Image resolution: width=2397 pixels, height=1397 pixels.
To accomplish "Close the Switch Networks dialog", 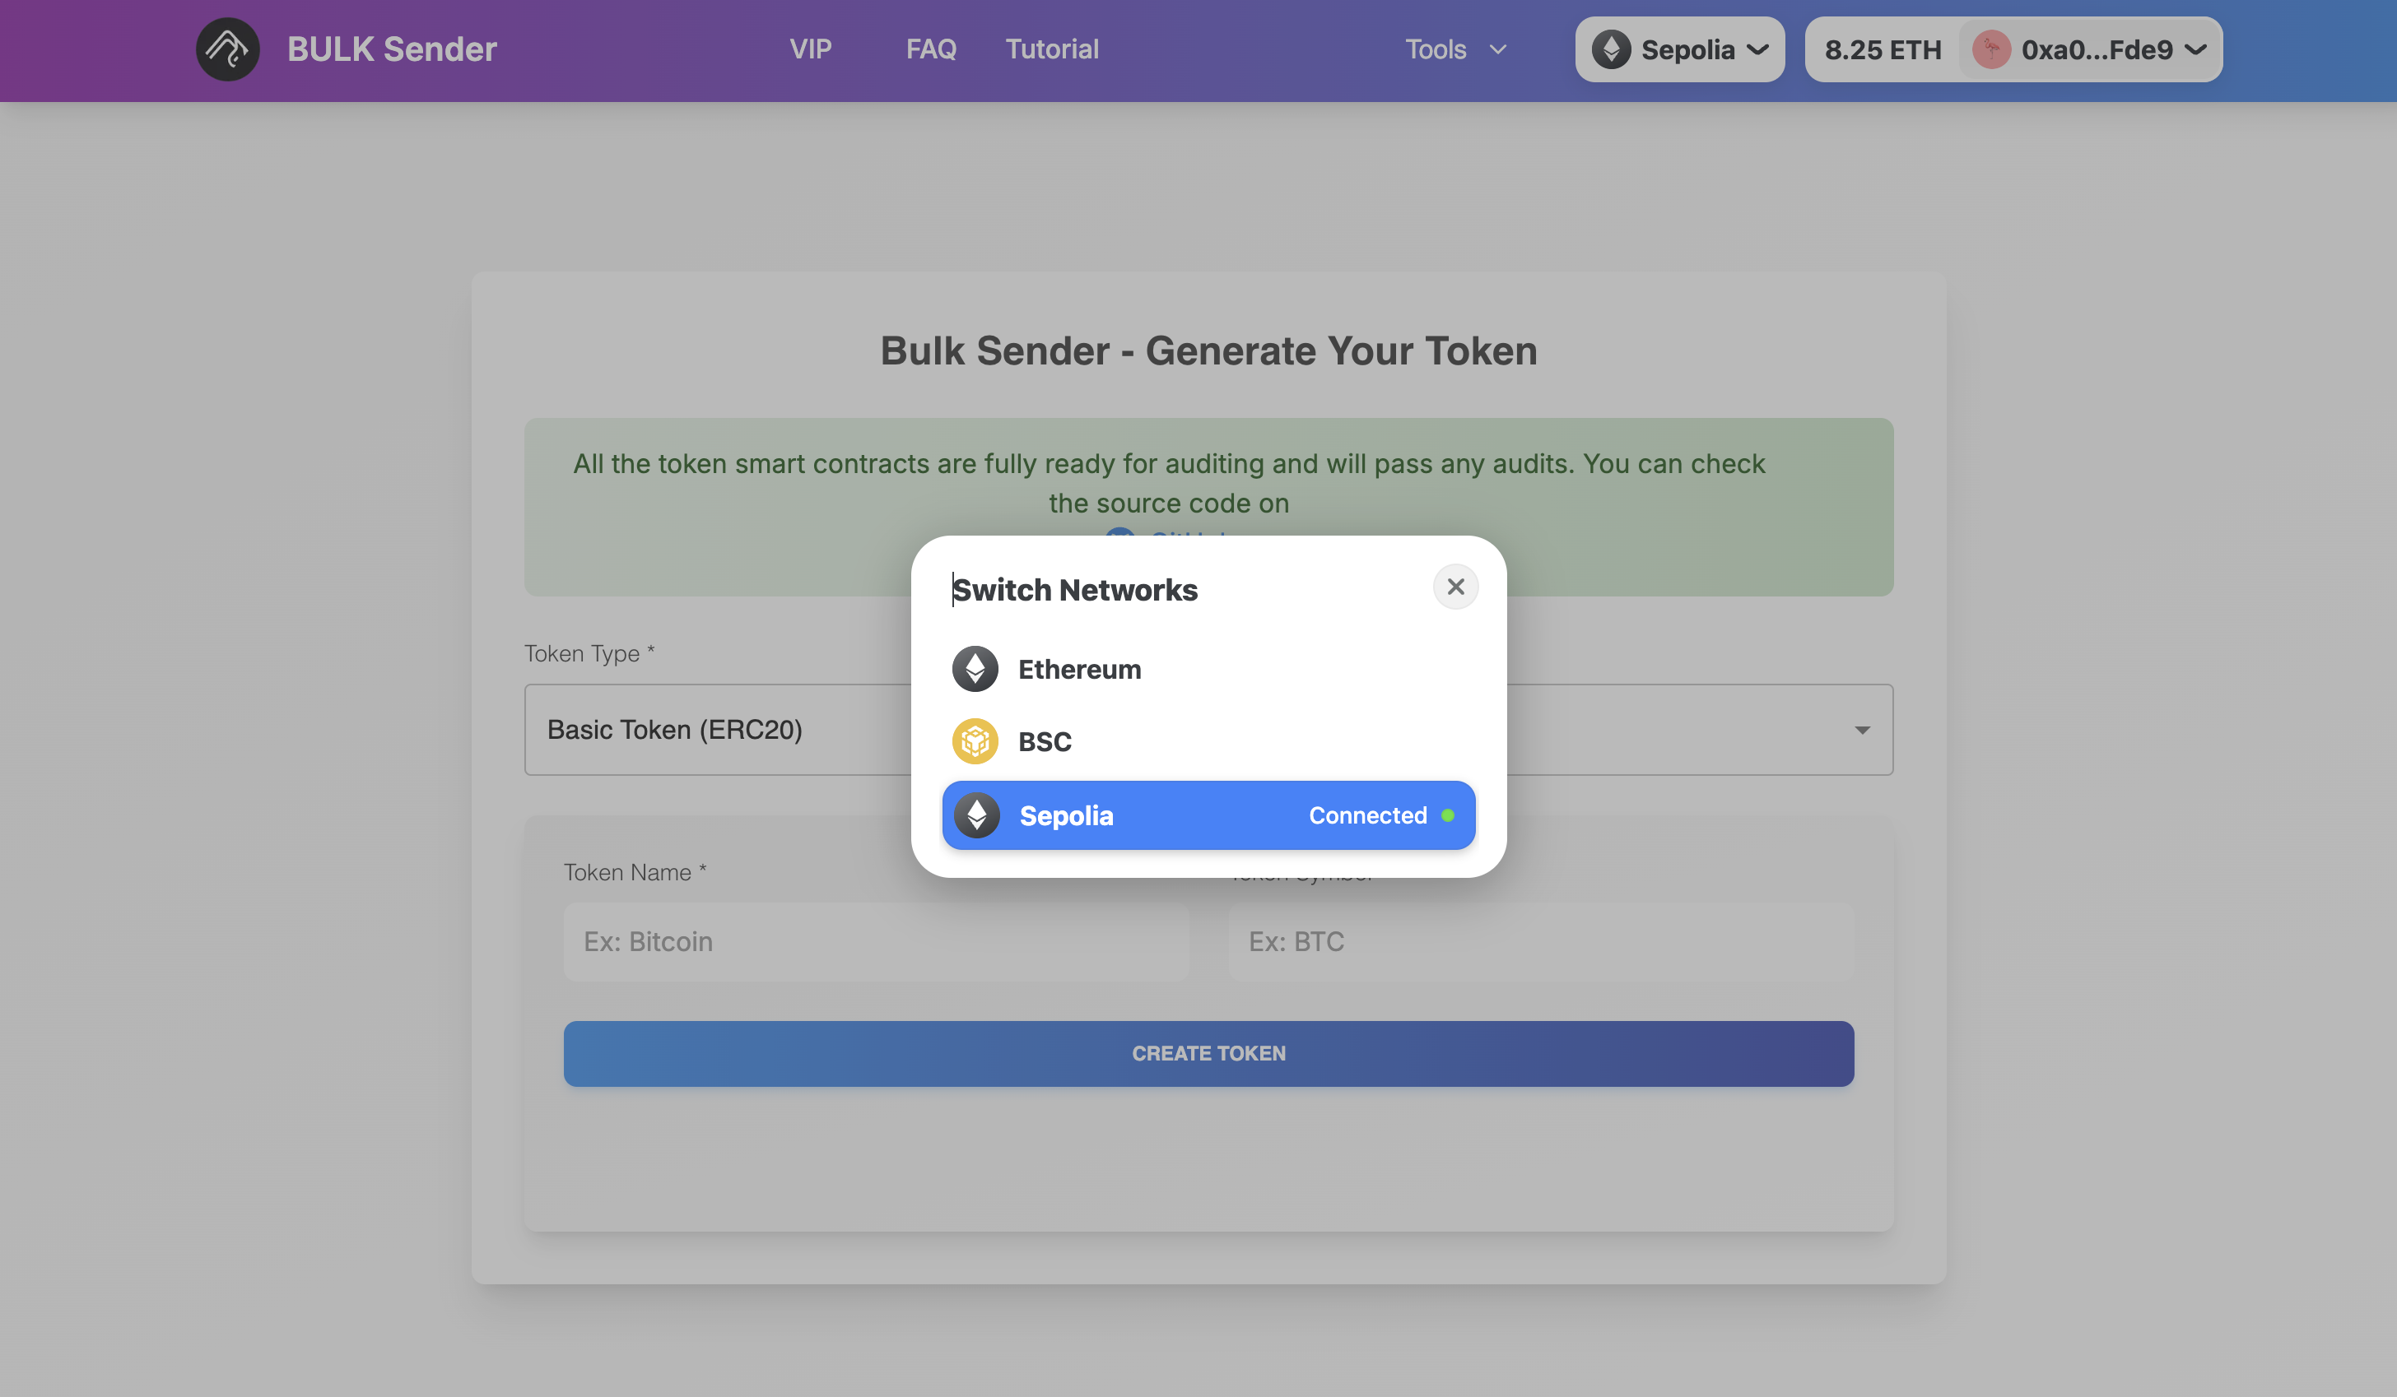I will 1455,586.
